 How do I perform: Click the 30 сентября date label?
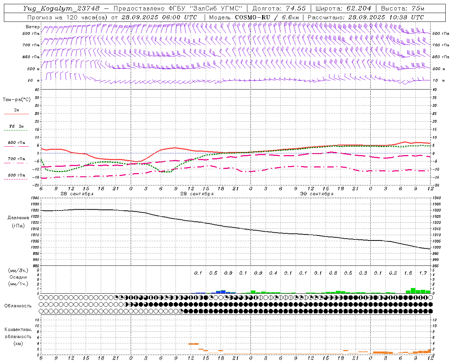pos(316,194)
